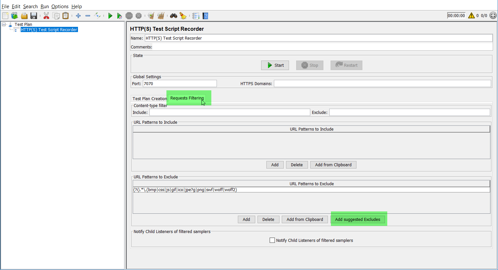Screen dimensions: 498x270
Task: Click the Content-type Include field
Action: click(x=230, y=112)
